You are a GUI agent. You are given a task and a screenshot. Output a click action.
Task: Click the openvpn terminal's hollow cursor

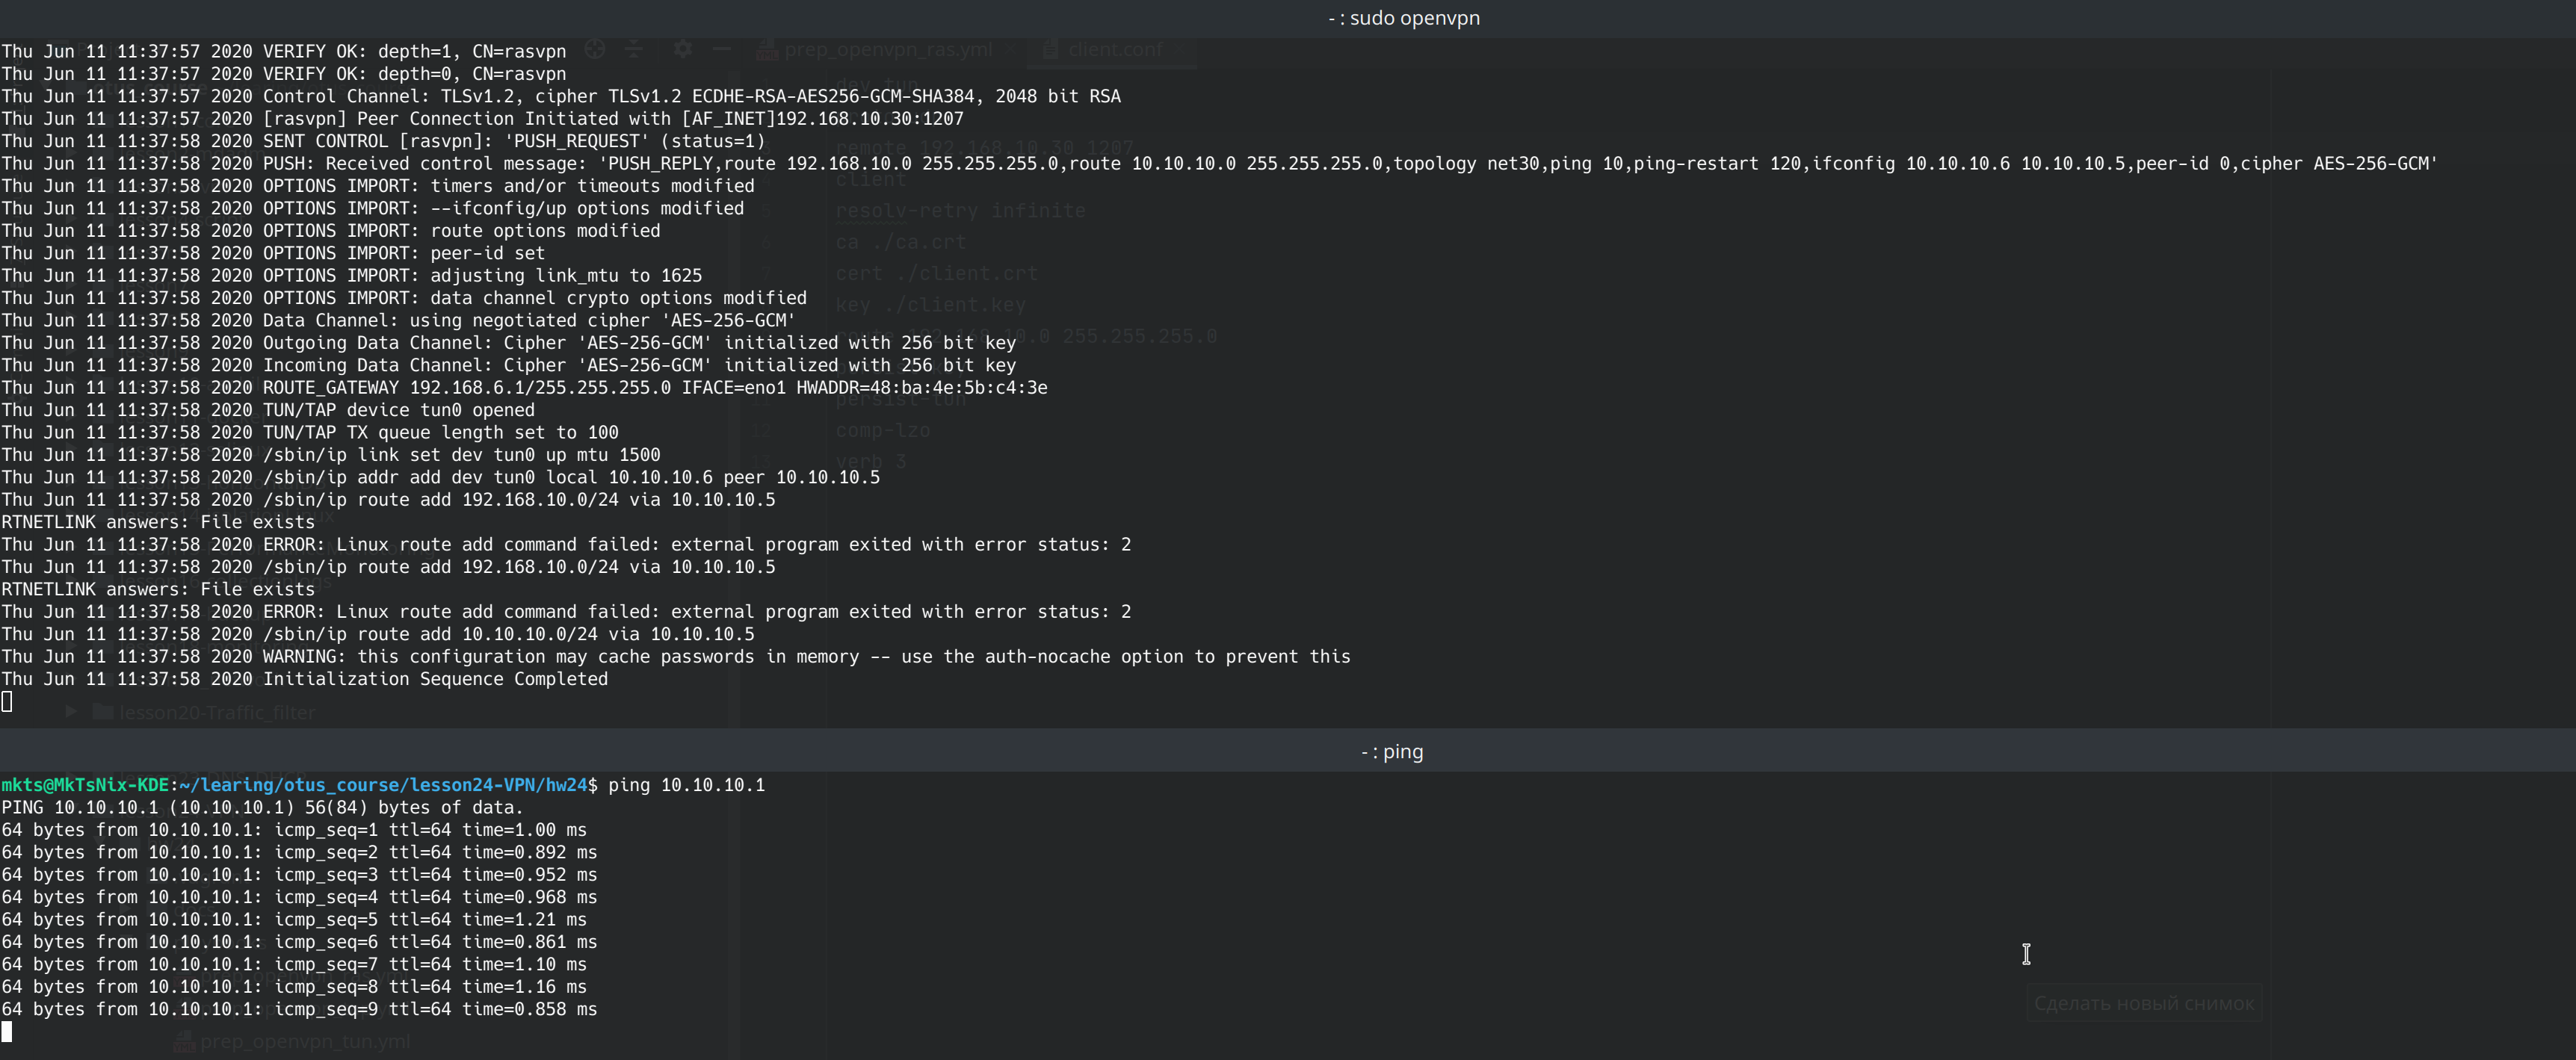pyautogui.click(x=7, y=701)
